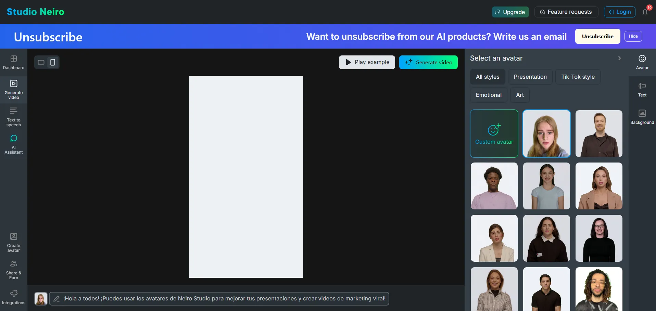
Task: Open the voice avatar selector beside the script
Action: point(41,299)
